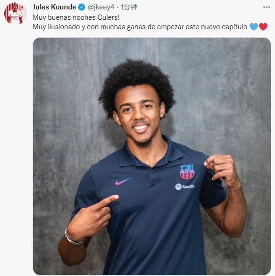Screen dimensions: 275x276
Task: Click the FC Barcelona crest on shirt
Action: (x=187, y=172)
